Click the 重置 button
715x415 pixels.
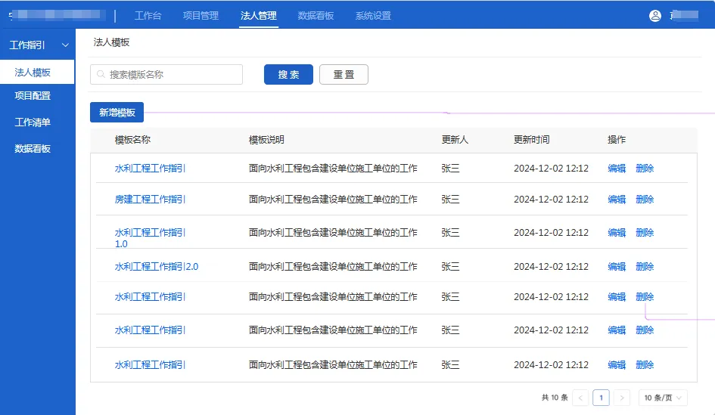[x=344, y=74]
